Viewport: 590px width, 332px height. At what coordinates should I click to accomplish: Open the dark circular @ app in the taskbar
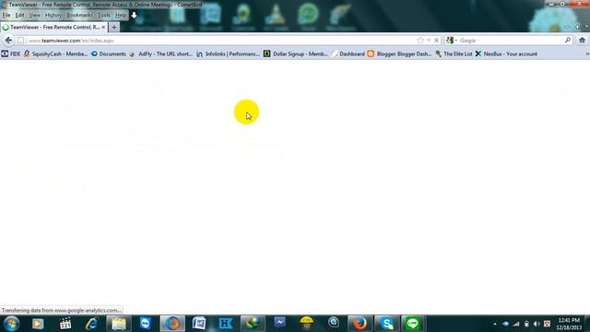pyautogui.click(x=334, y=324)
